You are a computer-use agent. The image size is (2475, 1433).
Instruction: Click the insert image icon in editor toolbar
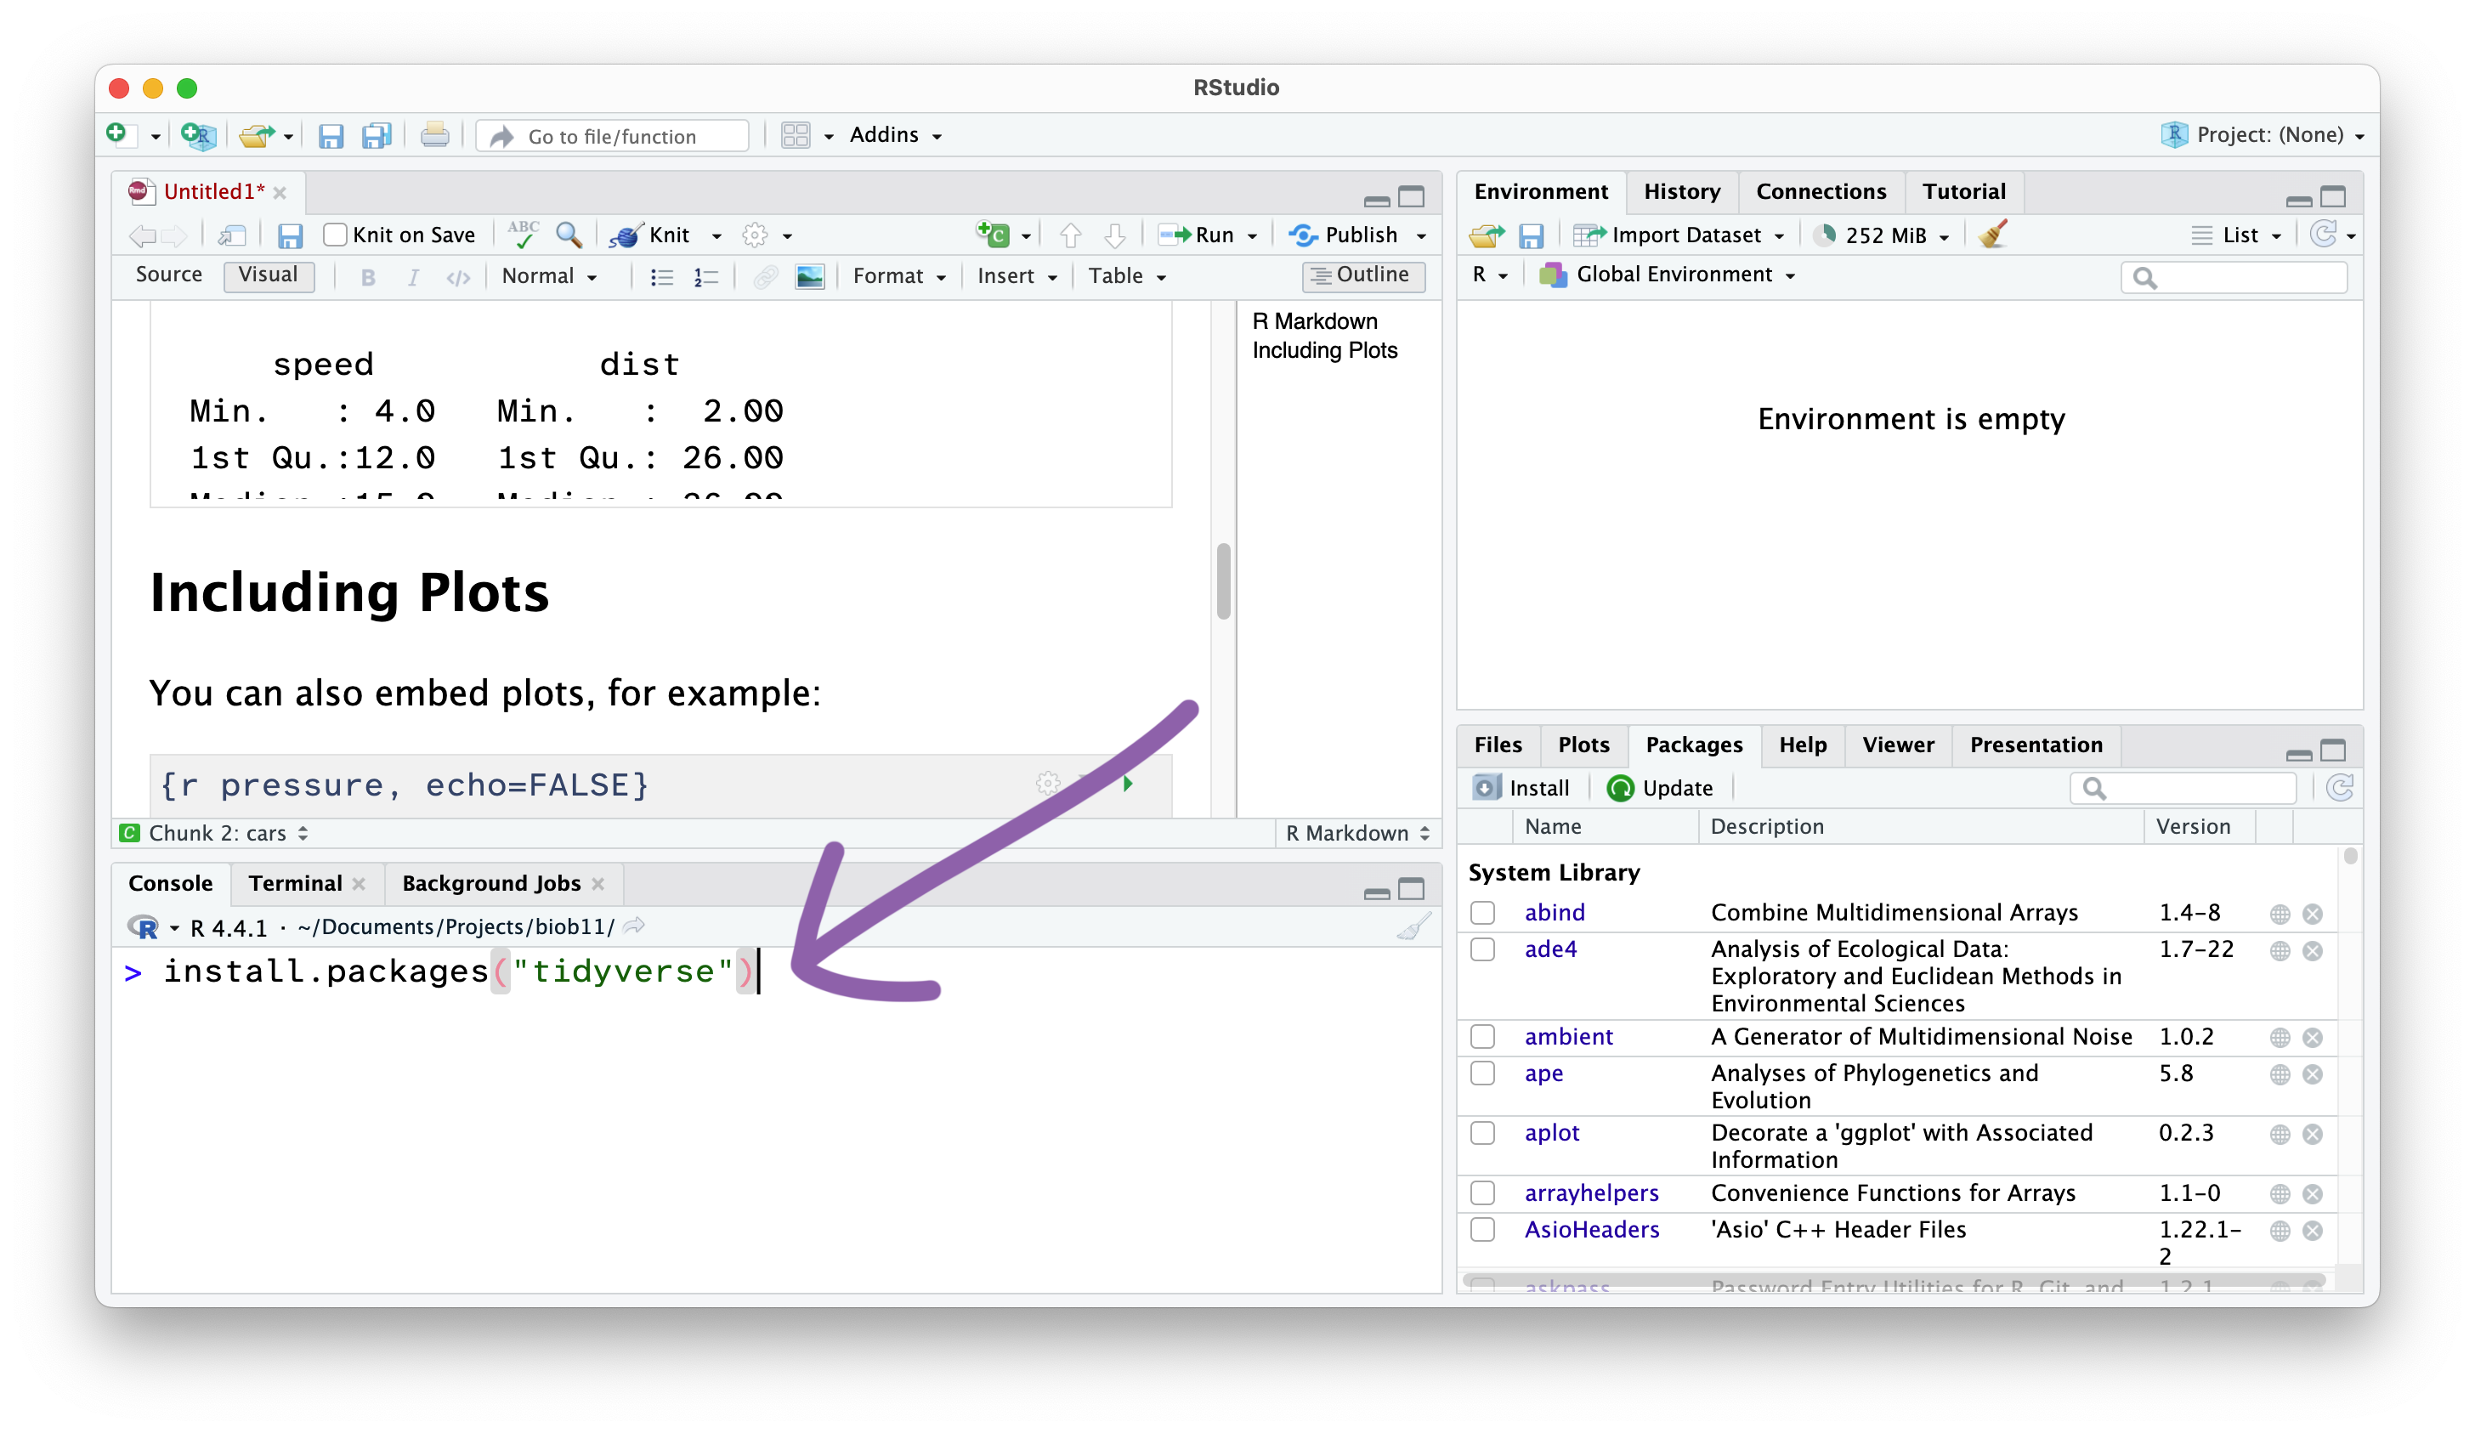tap(809, 277)
